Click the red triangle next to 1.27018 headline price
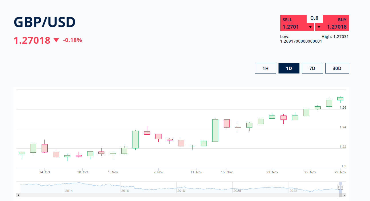Image resolution: width=370 pixels, height=201 pixels. pyautogui.click(x=56, y=40)
